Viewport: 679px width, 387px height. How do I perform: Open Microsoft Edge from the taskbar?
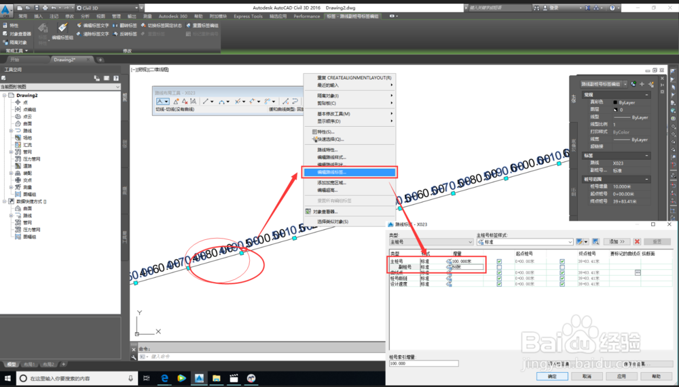[164, 378]
